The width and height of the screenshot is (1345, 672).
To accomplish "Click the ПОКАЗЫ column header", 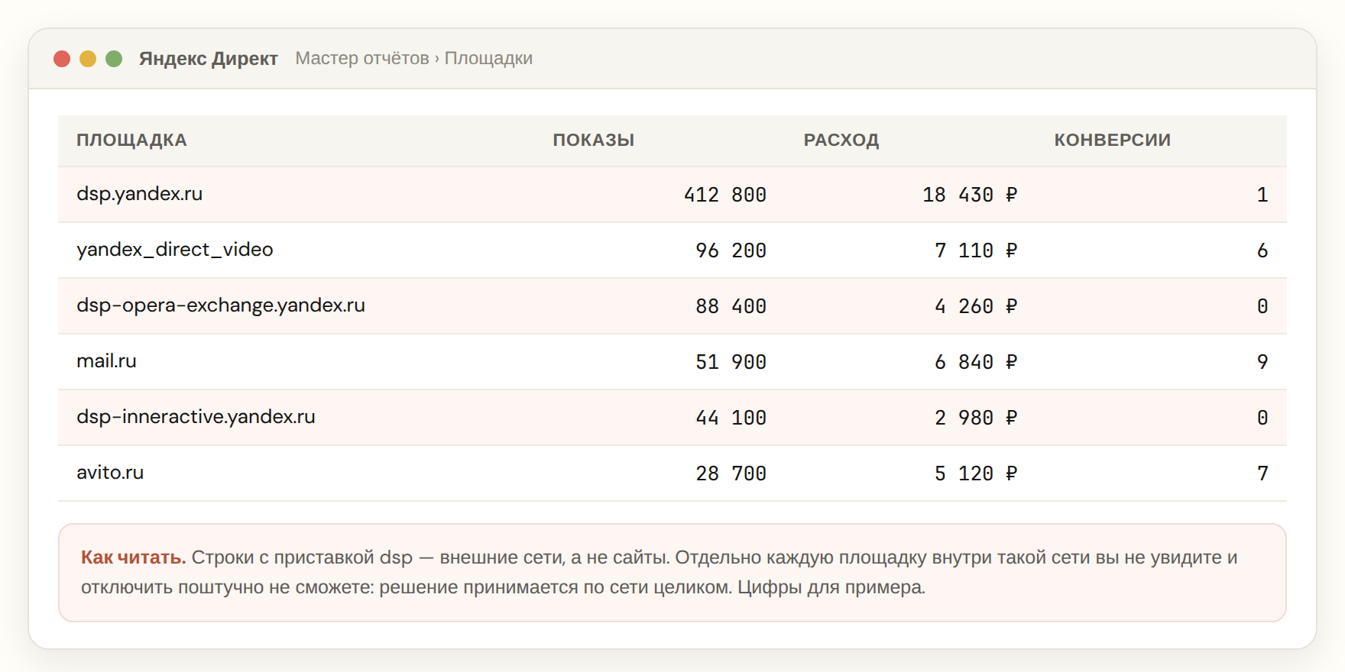I will point(594,141).
